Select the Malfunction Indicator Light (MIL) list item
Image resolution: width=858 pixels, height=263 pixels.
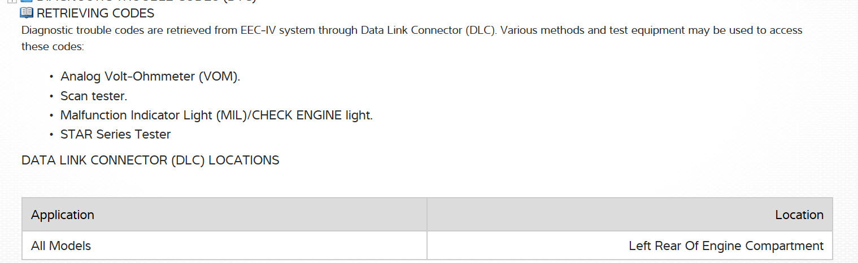pyautogui.click(x=216, y=115)
